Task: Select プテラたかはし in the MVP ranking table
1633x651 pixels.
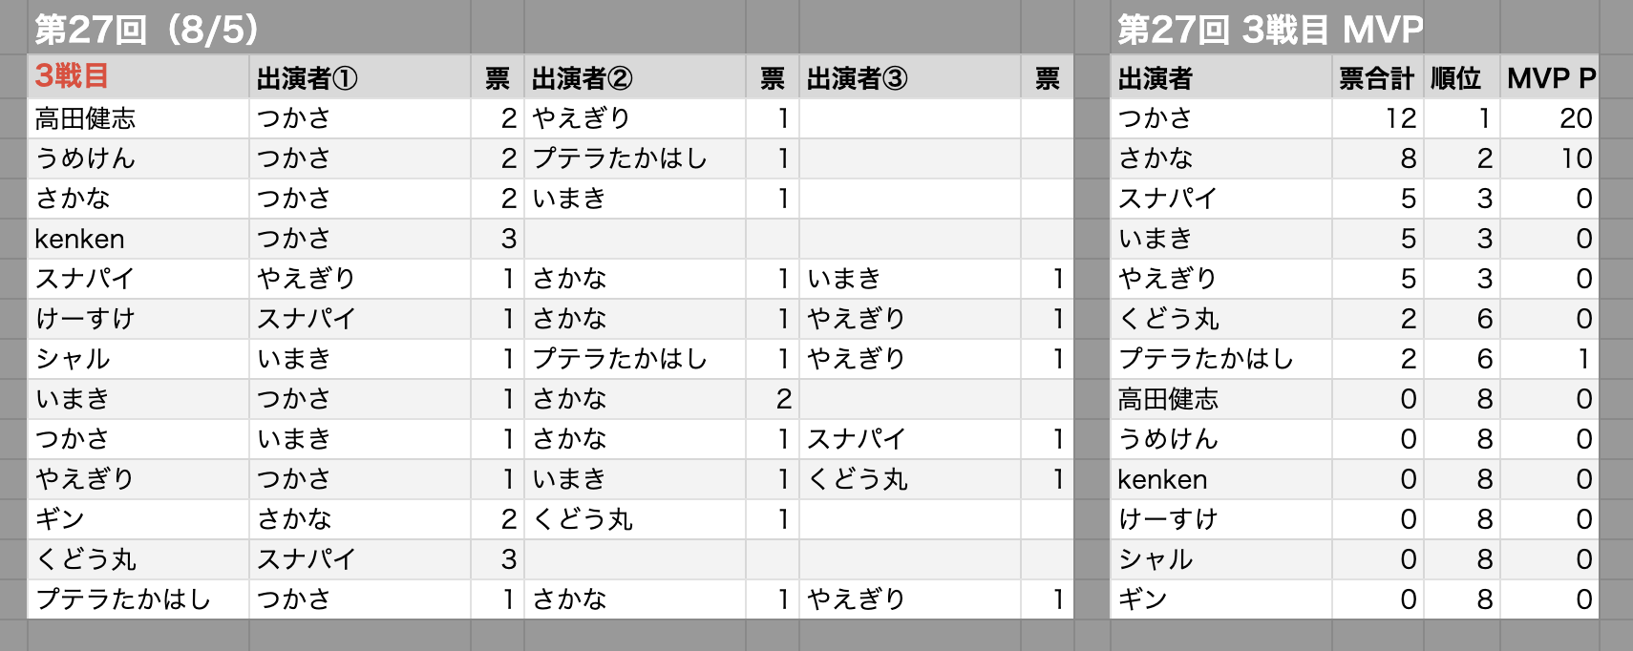Action: click(1221, 359)
